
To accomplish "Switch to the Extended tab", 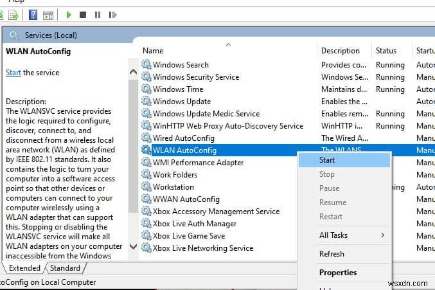I will pos(24,268).
